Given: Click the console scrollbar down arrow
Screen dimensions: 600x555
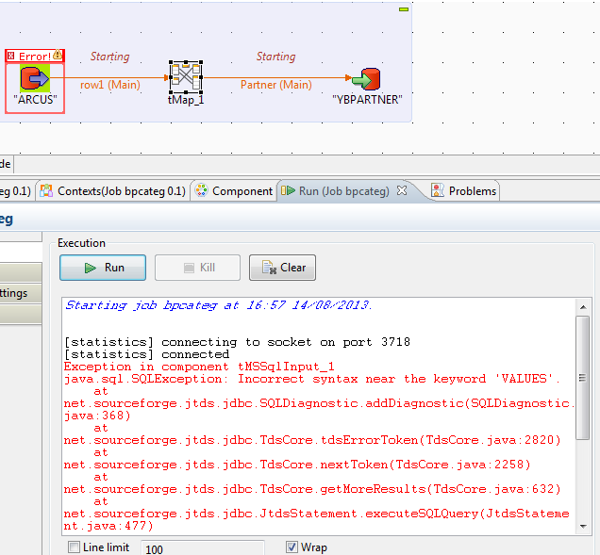Looking at the screenshot, I should [x=583, y=527].
